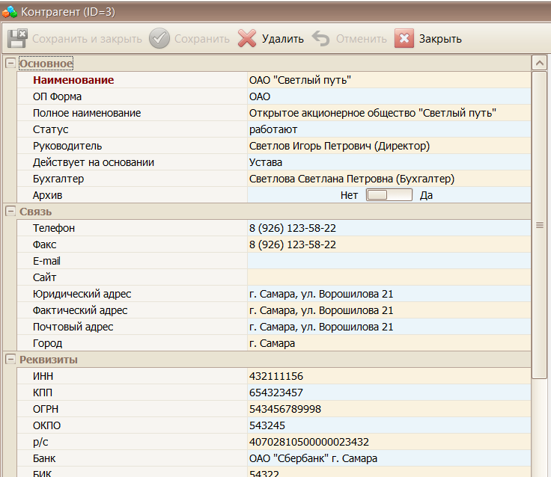Viewport: 551px width, 477px height.
Task: Collapse the Реквизиты section
Action: (x=10, y=360)
